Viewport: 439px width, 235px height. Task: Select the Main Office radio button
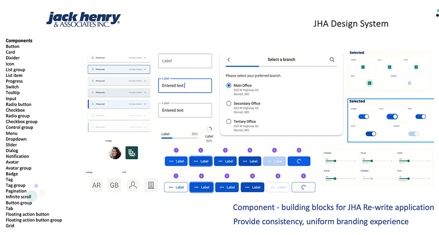pyautogui.click(x=229, y=86)
